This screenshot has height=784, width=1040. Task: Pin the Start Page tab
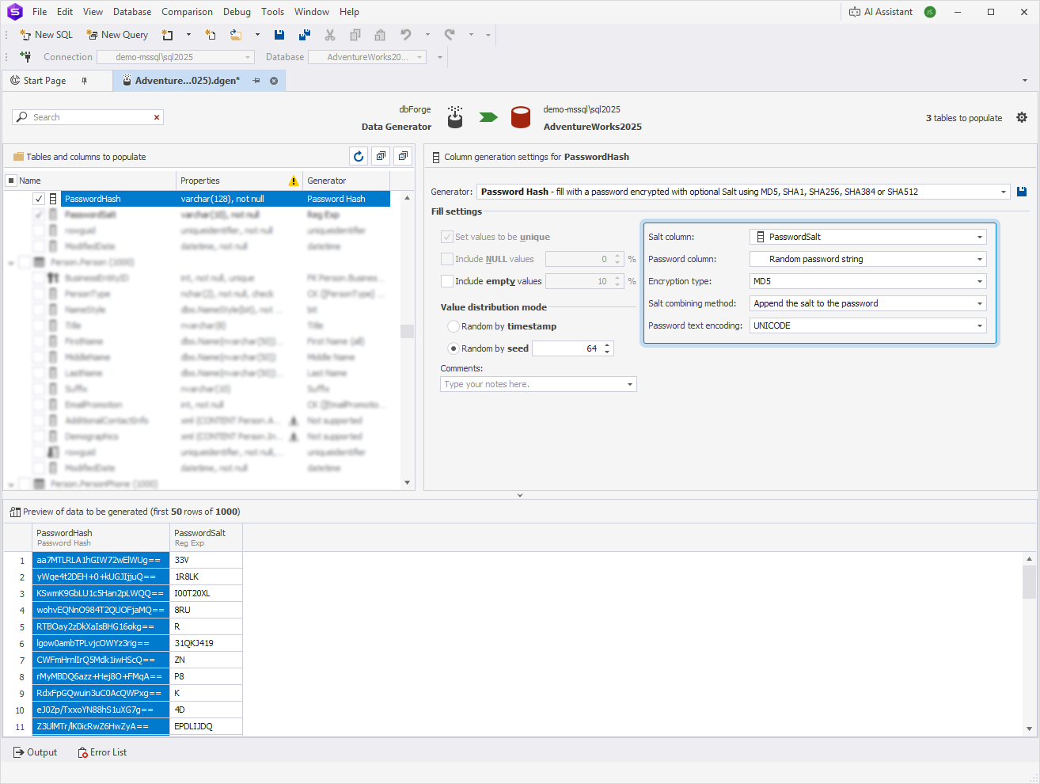[84, 81]
